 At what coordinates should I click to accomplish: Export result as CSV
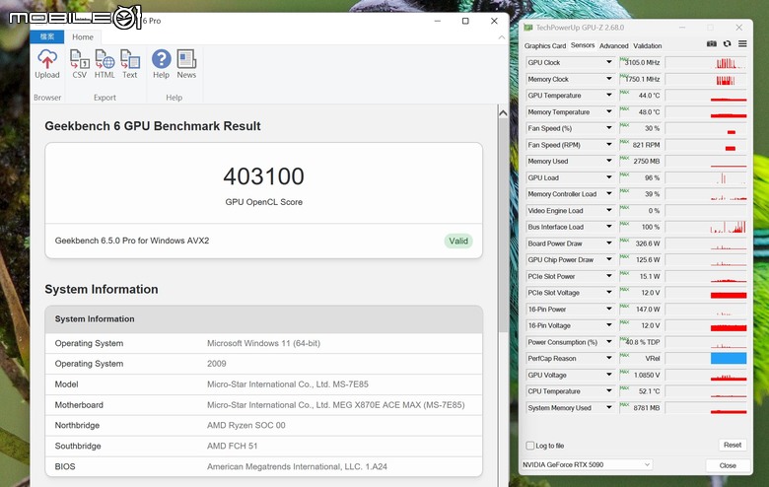(79, 64)
